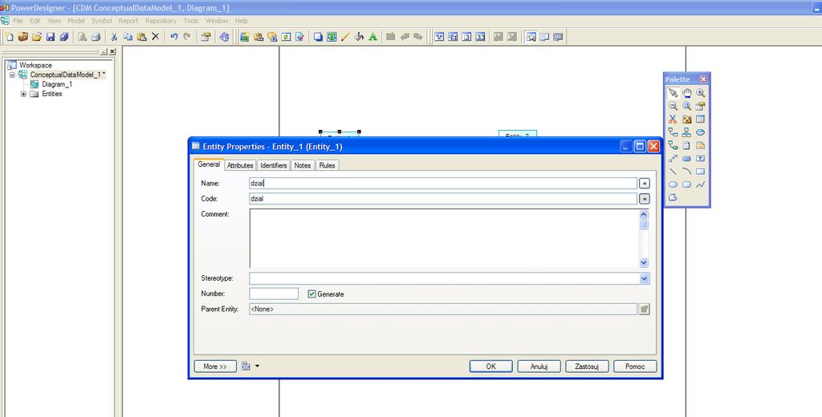Select the Ellipse tool in Palette
Image resolution: width=822 pixels, height=417 pixels.
[673, 184]
